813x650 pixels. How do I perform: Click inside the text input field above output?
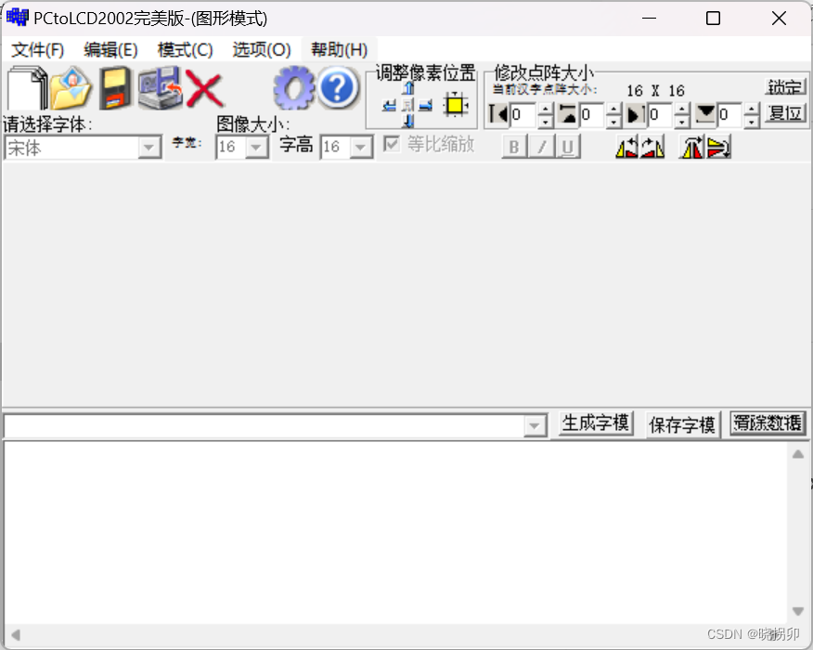[x=265, y=426]
